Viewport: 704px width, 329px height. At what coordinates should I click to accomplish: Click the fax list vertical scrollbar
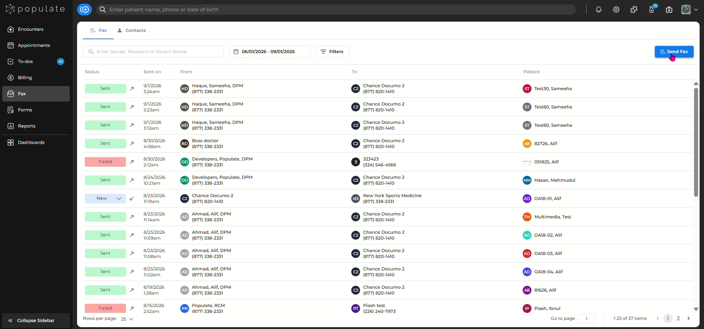coord(696,142)
